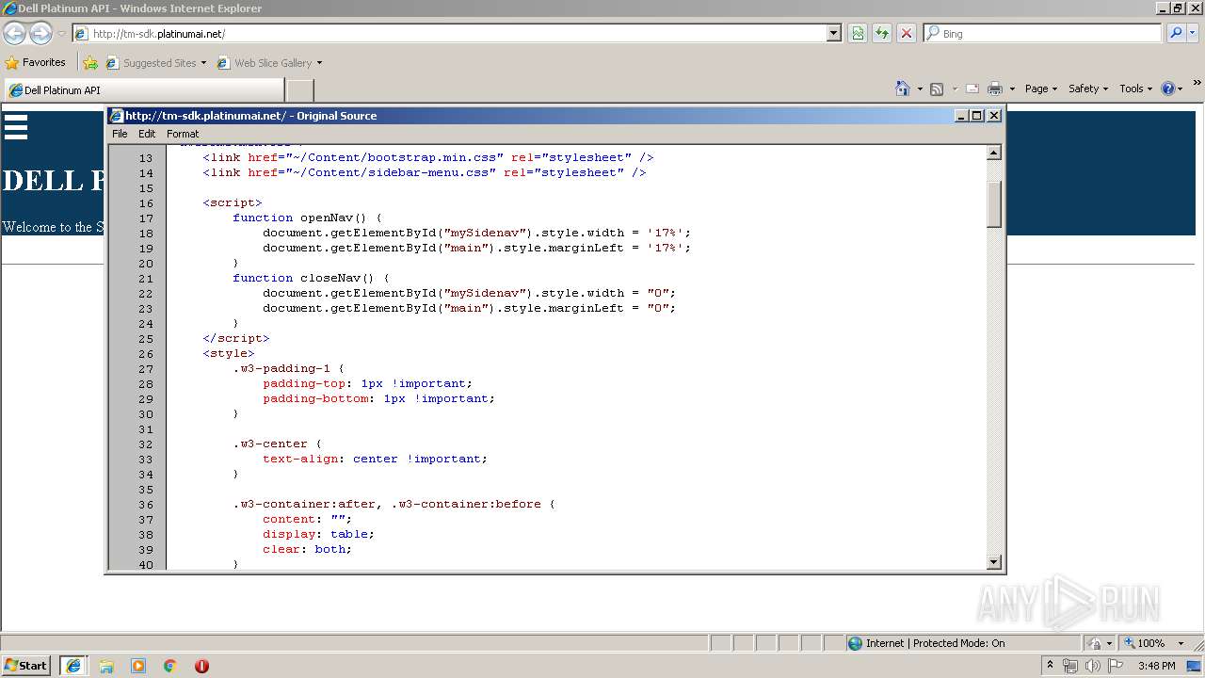Click the Show Desktop icon near the clock
Image resolution: width=1205 pixels, height=678 pixels.
(1194, 666)
